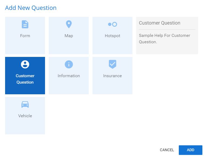Cancel the Add New Question dialog
The image size is (204, 156).
167,150
